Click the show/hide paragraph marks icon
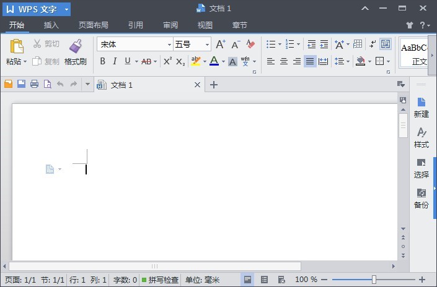Viewport: 437px width, 287px height. tap(373, 44)
